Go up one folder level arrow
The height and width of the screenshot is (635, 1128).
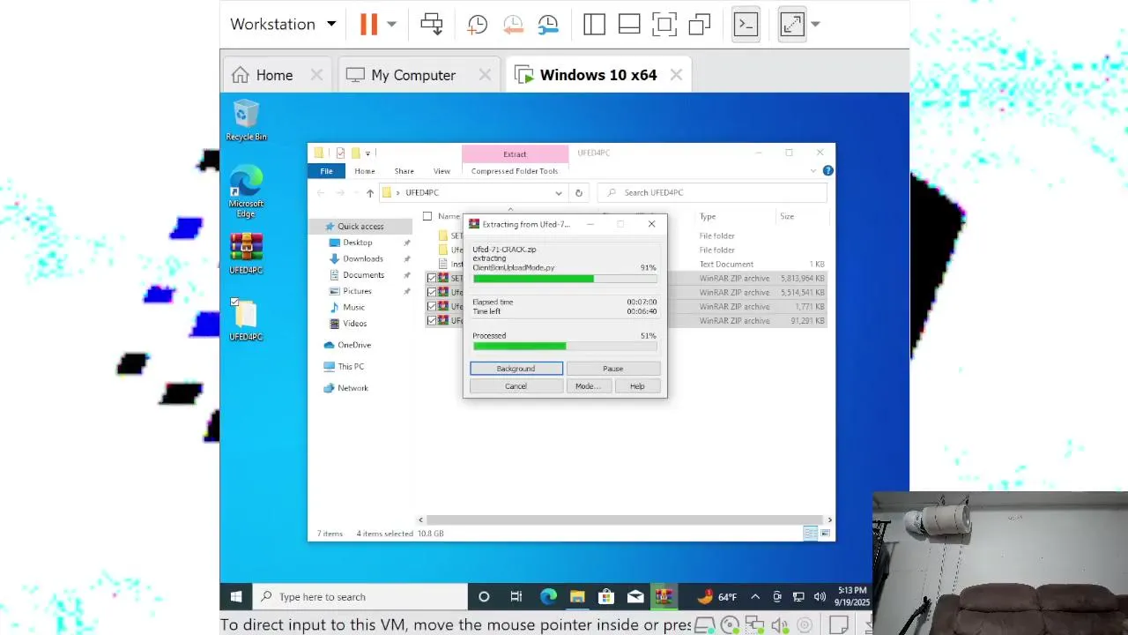(x=369, y=193)
